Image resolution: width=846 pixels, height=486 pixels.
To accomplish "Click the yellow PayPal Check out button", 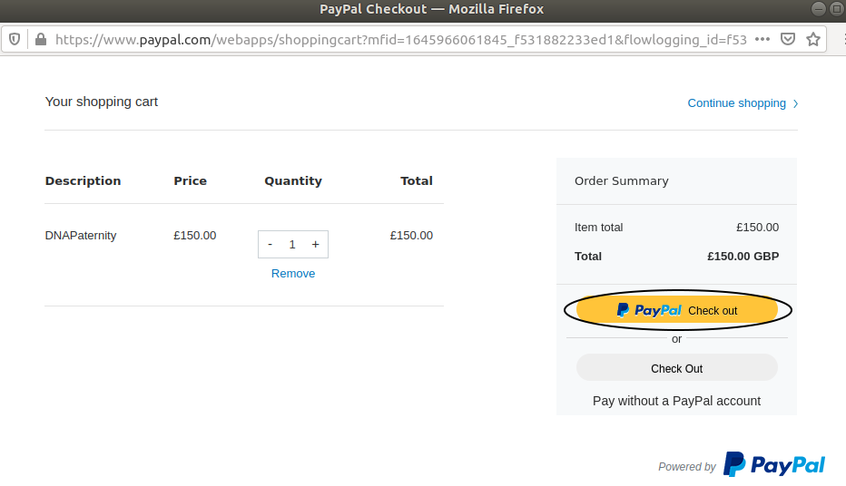I will coord(677,310).
